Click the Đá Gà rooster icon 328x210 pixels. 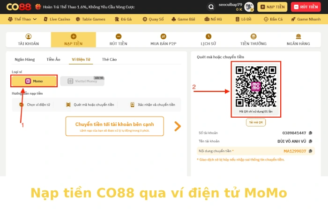117,19
